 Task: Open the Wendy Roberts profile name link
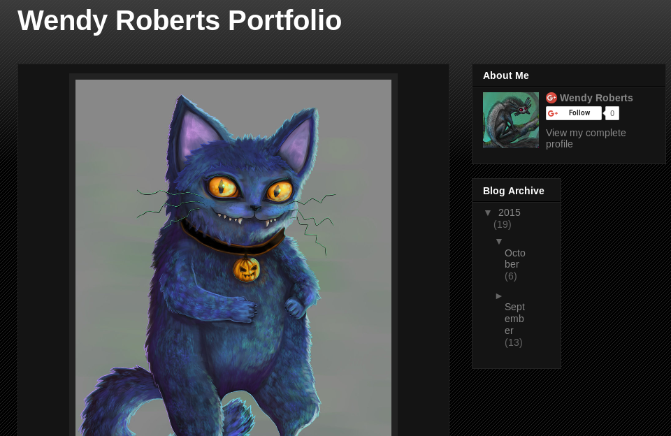pyautogui.click(x=596, y=98)
